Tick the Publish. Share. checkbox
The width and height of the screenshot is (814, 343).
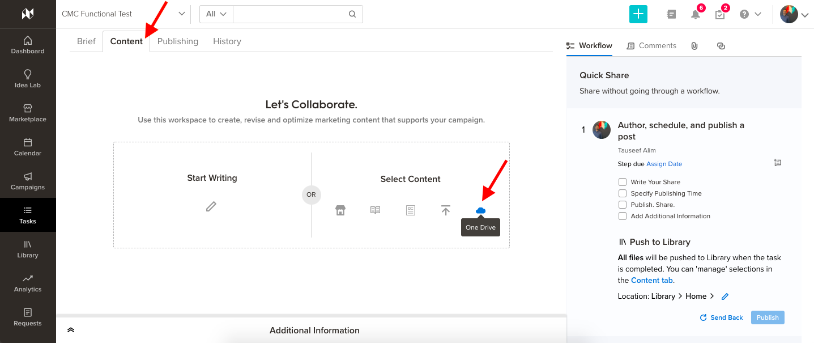[623, 205]
